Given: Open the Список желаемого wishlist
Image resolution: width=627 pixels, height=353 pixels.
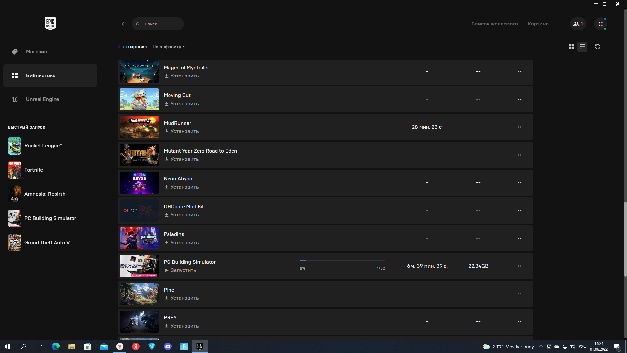Looking at the screenshot, I should [494, 24].
